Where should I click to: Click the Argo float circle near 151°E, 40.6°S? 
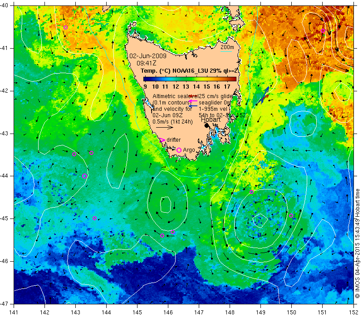pos(323,30)
